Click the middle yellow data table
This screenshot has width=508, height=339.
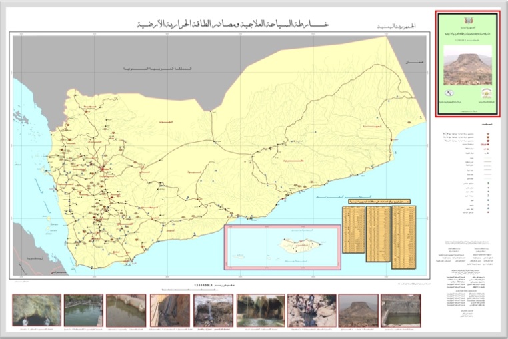pos(378,228)
